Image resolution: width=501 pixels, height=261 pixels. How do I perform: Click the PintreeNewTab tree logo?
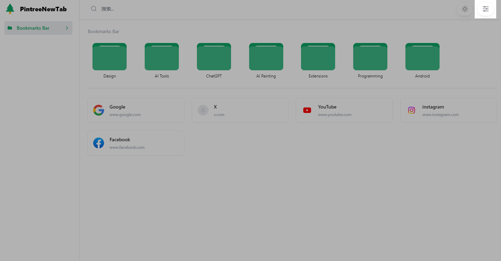tap(10, 9)
